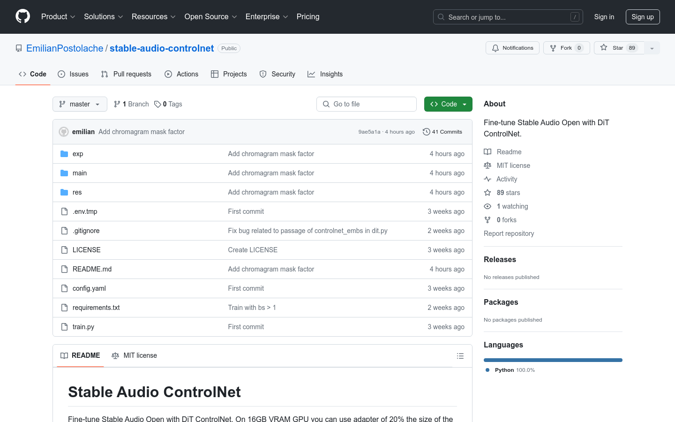The width and height of the screenshot is (675, 422).
Task: Click the tag icon next to Tags
Action: point(157,104)
